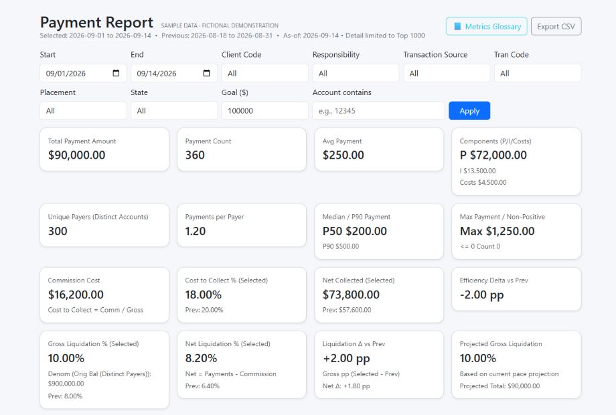Open the Metrics Glossary
Viewport: 616px width, 415px height.
(486, 26)
